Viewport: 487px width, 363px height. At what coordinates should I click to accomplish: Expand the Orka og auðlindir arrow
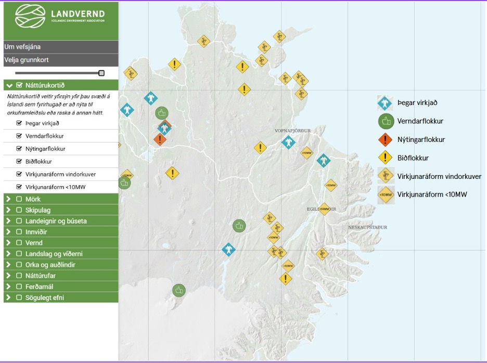click(8, 265)
